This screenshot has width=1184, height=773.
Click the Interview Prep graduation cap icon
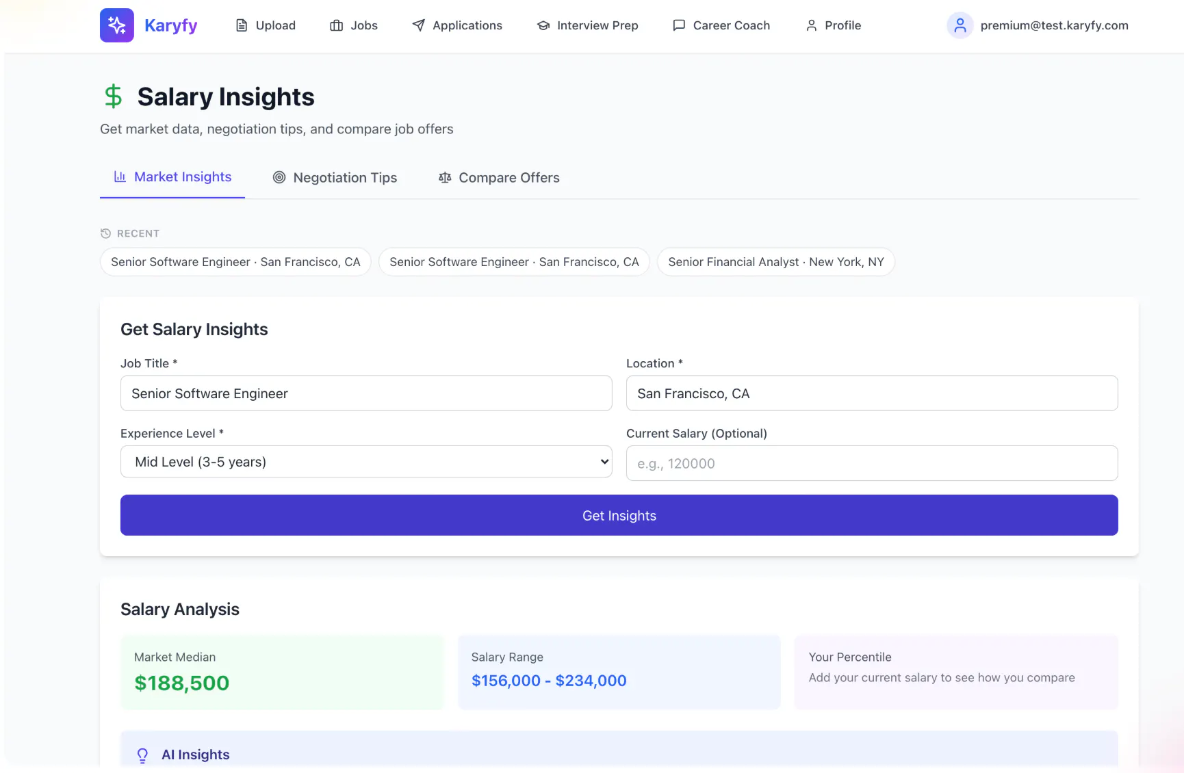543,25
